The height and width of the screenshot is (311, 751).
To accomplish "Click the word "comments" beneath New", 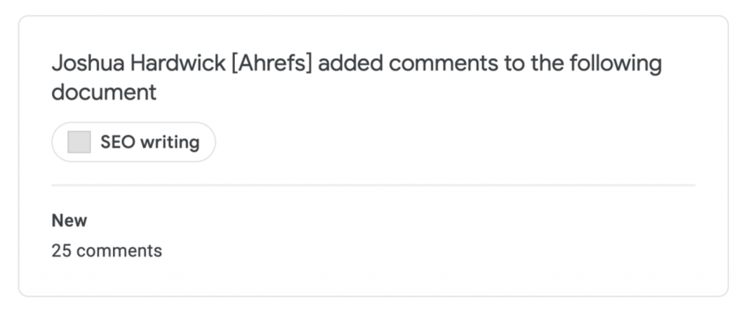I will pos(119,251).
